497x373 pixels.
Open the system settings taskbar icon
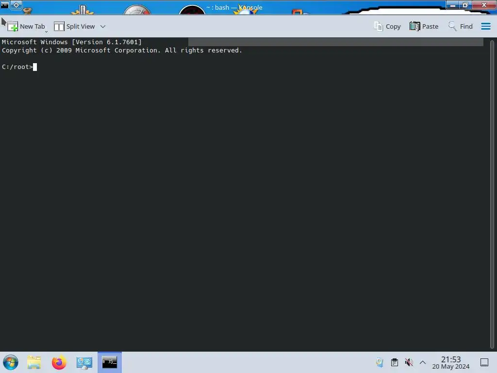tap(84, 362)
